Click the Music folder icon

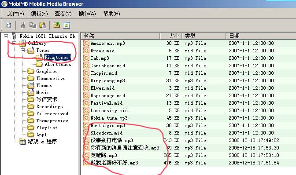(30, 92)
